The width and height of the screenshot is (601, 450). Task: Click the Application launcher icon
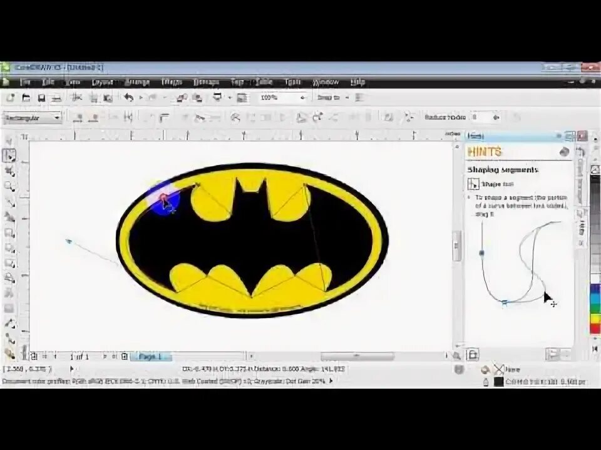point(217,97)
